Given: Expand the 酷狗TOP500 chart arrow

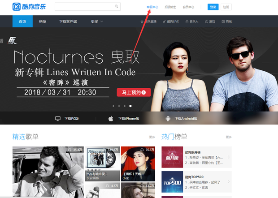Looking at the screenshot, I should point(229,182).
